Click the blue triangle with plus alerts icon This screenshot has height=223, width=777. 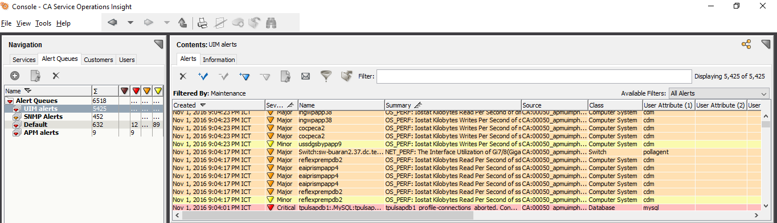244,76
